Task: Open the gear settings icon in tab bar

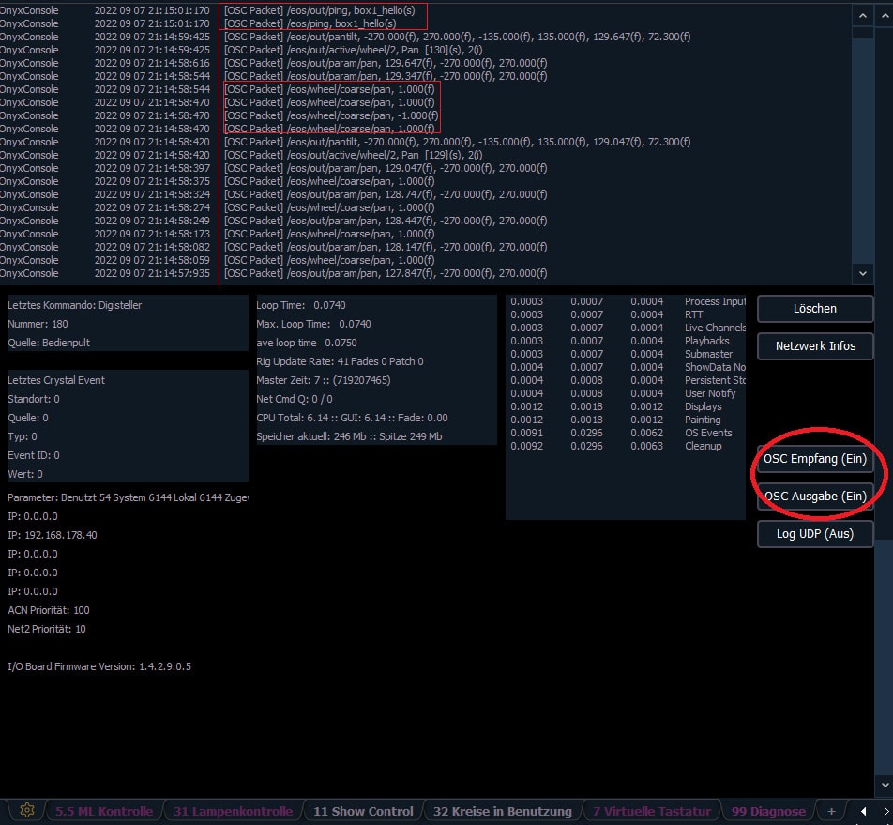Action: tap(27, 811)
